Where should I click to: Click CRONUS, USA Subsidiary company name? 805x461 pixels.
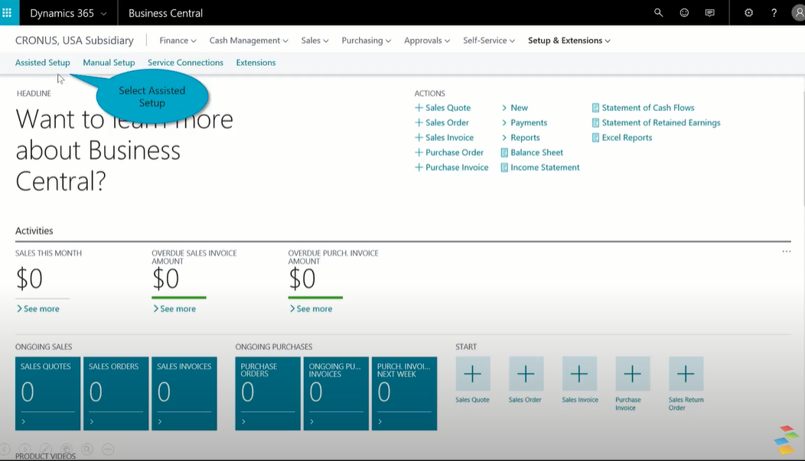pyautogui.click(x=74, y=41)
